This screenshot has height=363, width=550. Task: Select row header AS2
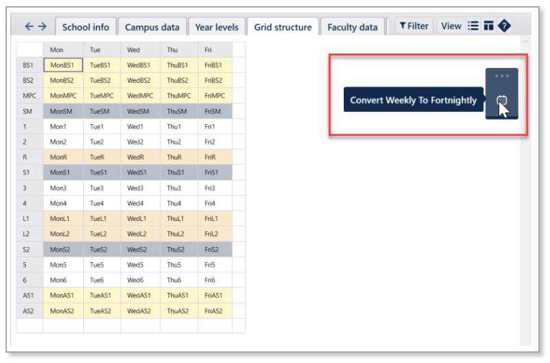point(30,311)
